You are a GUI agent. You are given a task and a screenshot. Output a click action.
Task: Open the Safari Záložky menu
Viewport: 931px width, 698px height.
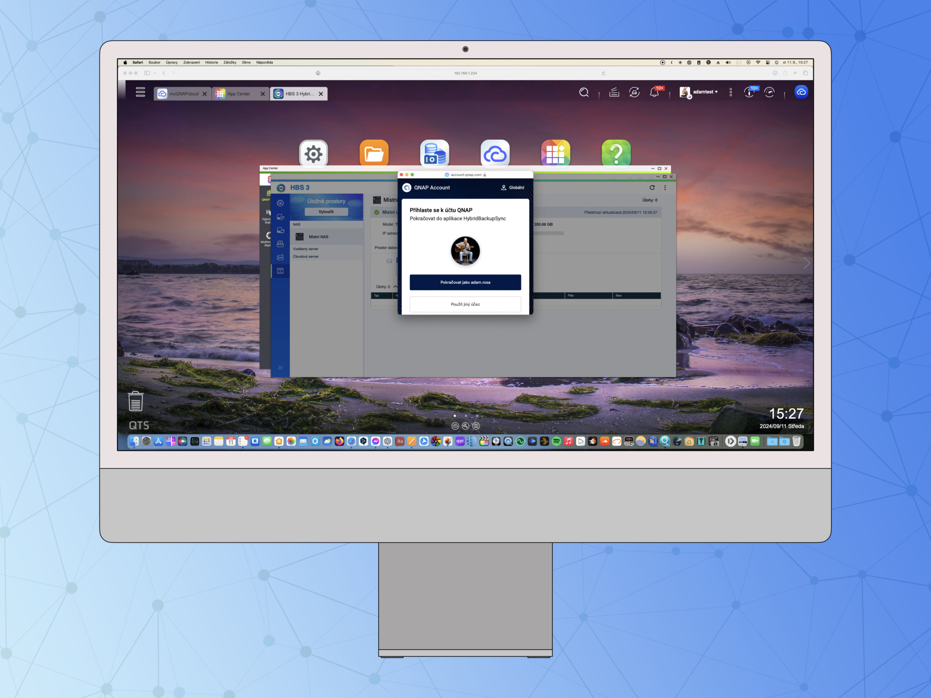[x=229, y=63]
